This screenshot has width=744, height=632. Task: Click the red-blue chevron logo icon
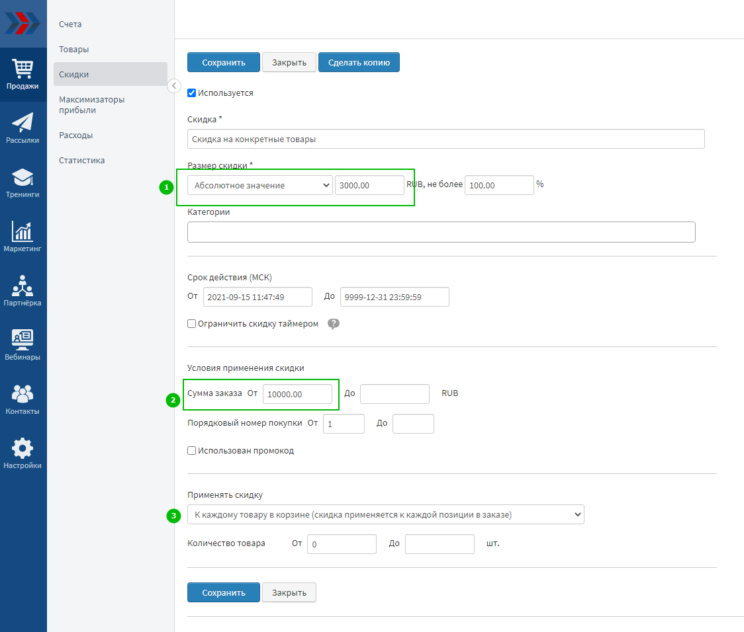[23, 23]
